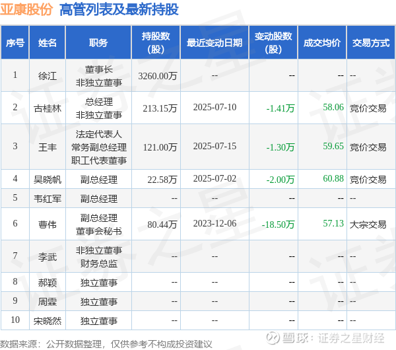Click the average price 57.13
This screenshot has height=350, width=396.
tap(333, 223)
